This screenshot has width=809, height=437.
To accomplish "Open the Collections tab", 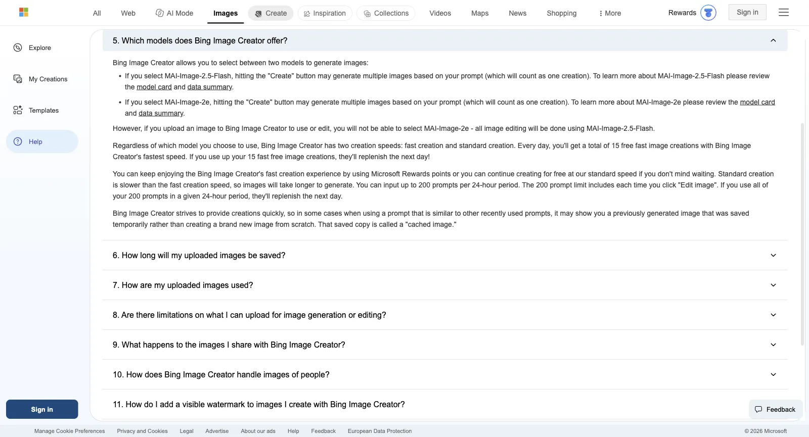I will [x=386, y=13].
